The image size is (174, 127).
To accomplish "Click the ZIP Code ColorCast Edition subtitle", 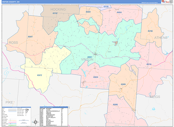I will [149, 3].
